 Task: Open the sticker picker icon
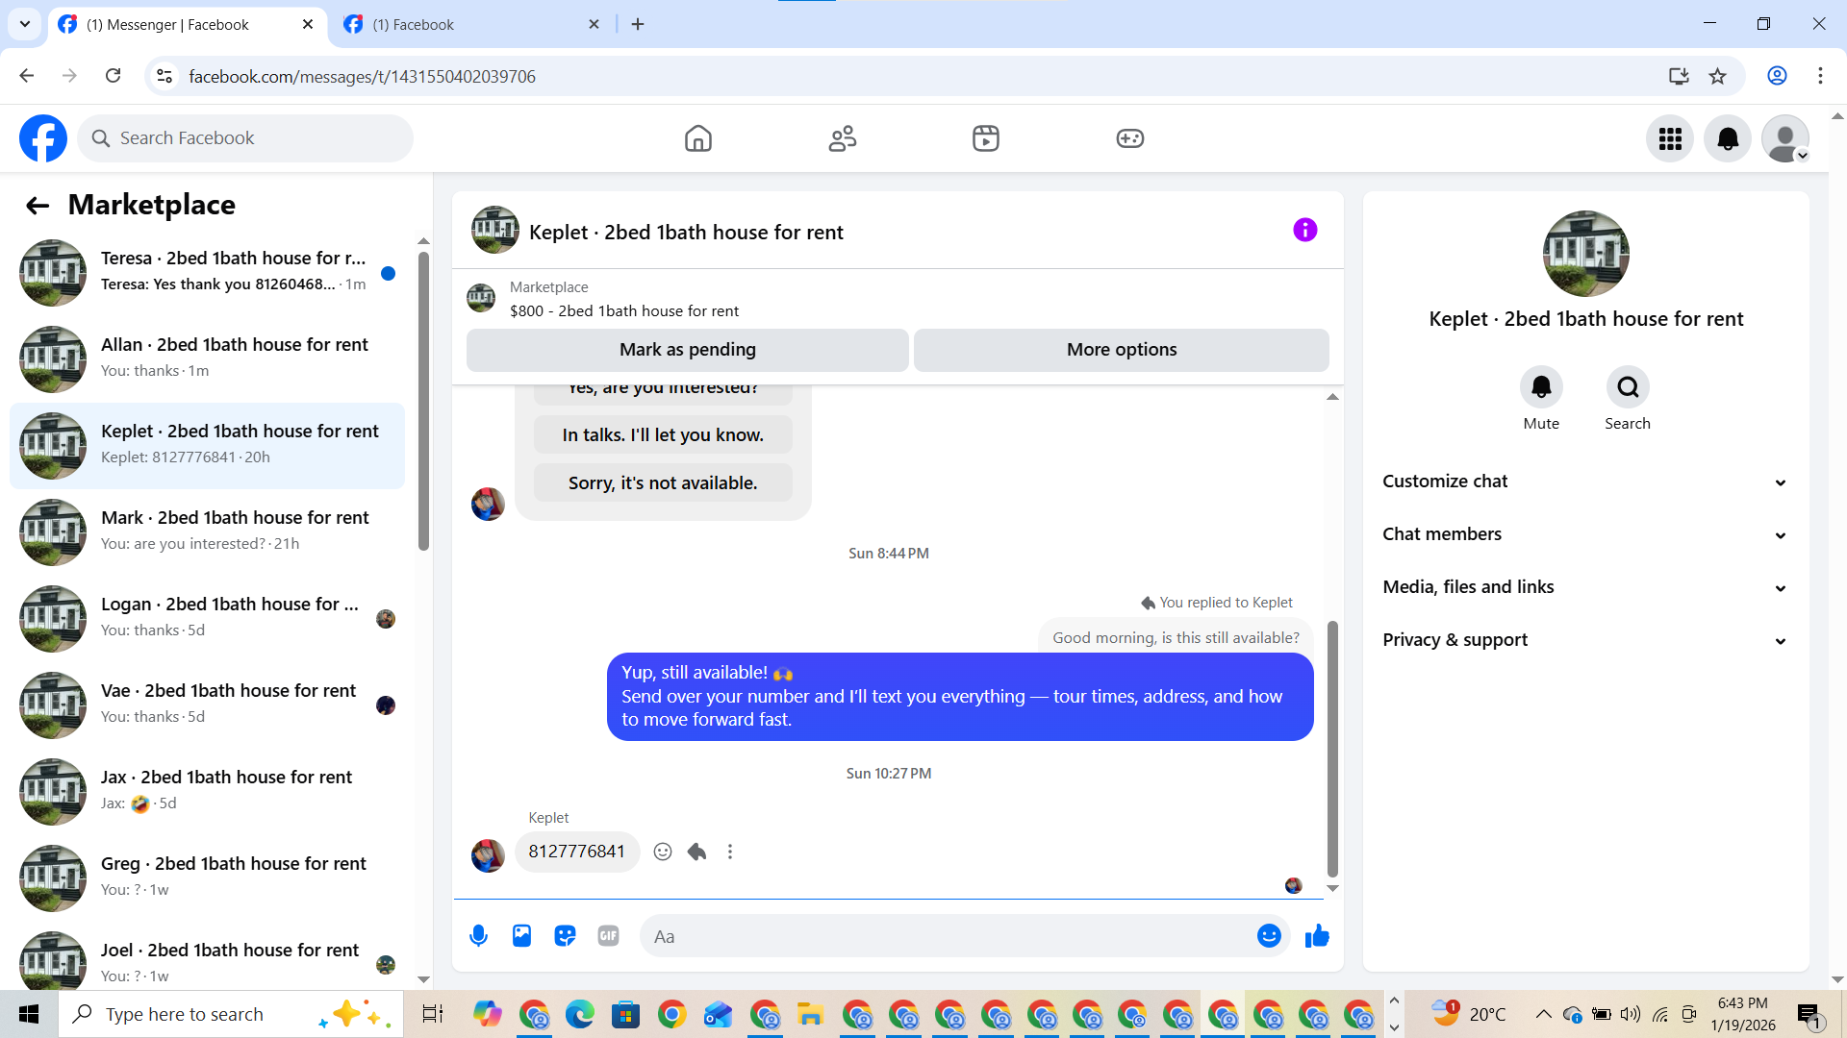point(565,935)
